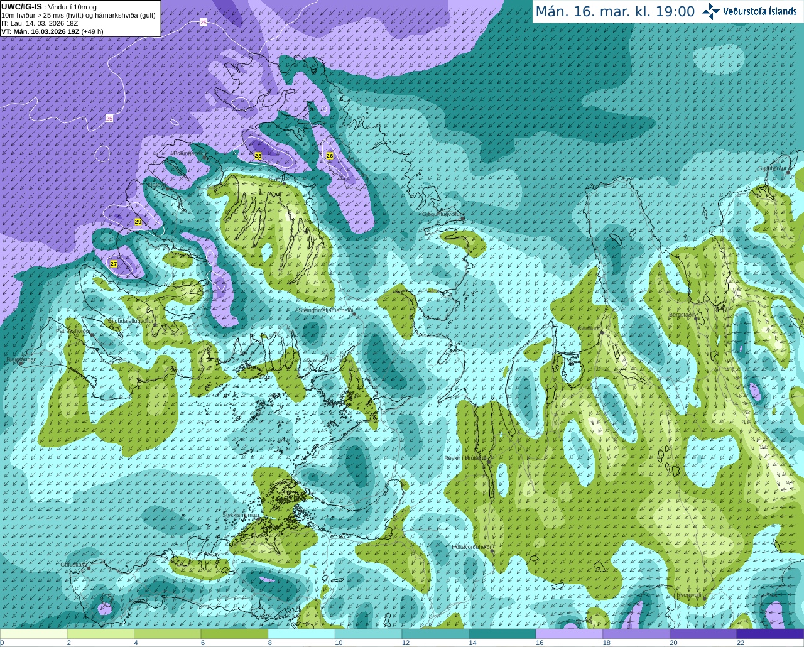Click the Veðurstofa Íslands logo
Image resolution: width=804 pixels, height=647 pixels.
point(750,11)
